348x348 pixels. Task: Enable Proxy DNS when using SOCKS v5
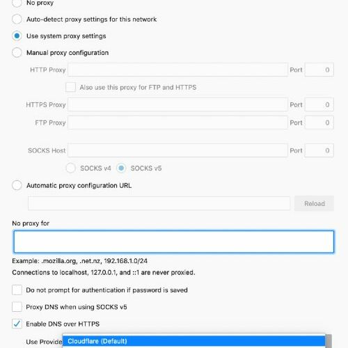coord(17,307)
